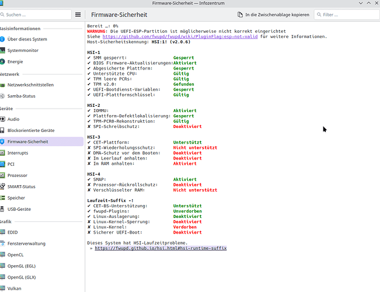
Task: Click the Energie icon in the sidebar
Action: pos(2,61)
